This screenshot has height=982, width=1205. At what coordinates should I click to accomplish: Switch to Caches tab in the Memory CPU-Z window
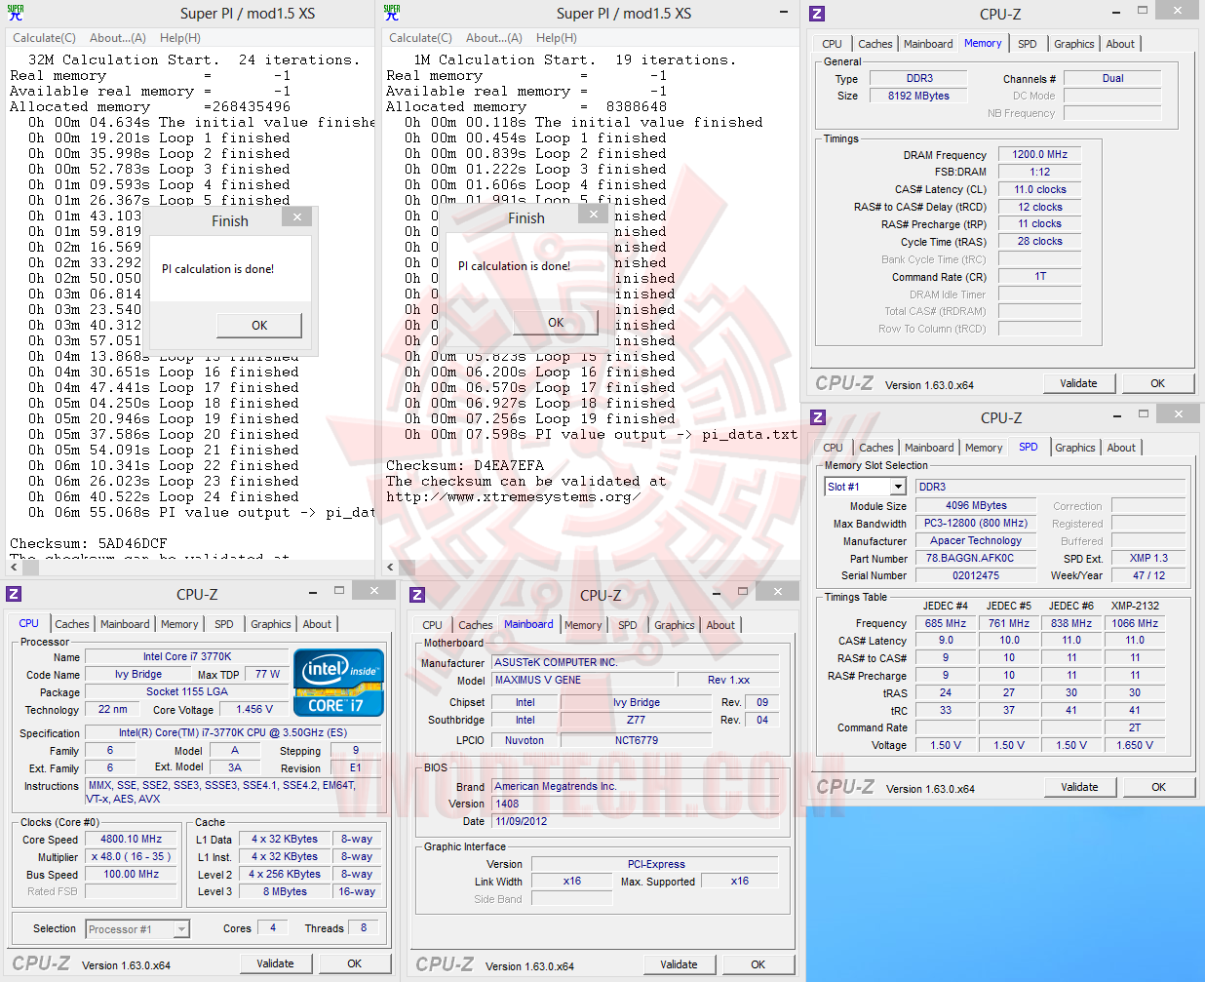[875, 44]
